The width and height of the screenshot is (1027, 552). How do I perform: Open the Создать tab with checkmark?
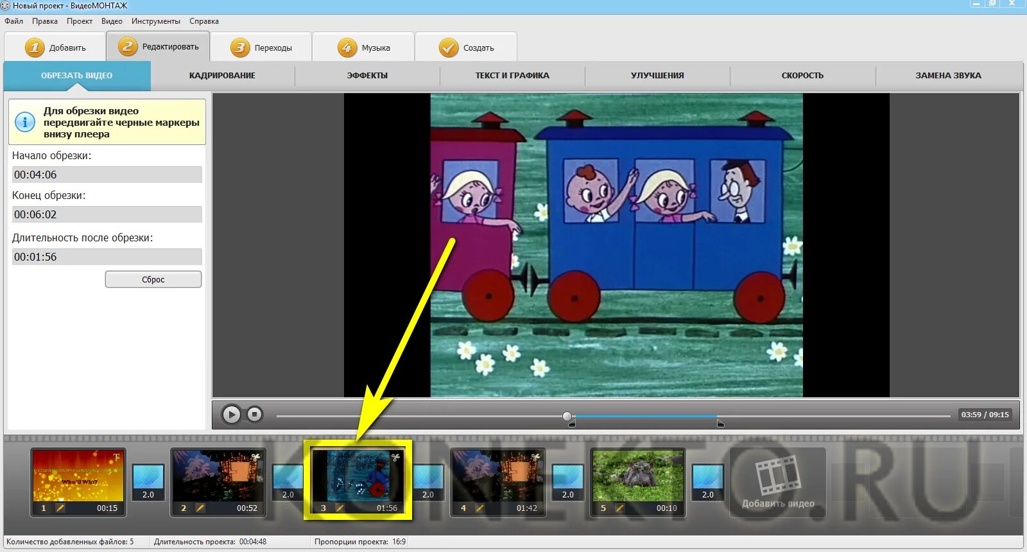click(x=466, y=47)
